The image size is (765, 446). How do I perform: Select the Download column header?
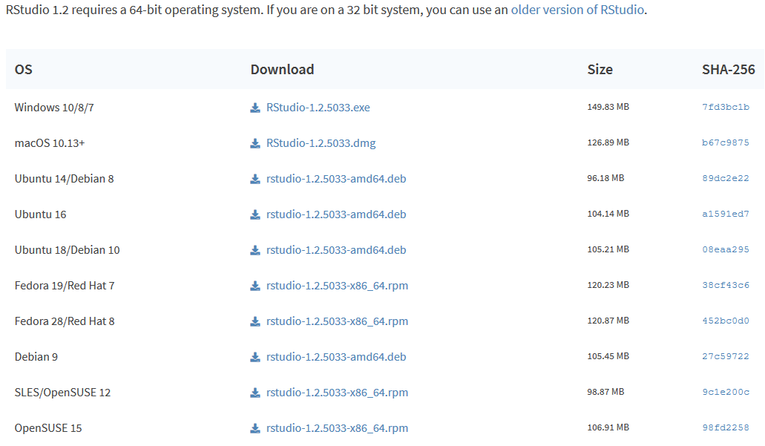[282, 69]
